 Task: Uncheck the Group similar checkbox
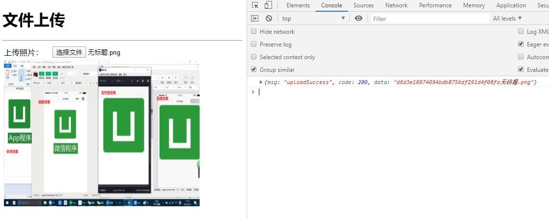click(x=254, y=70)
